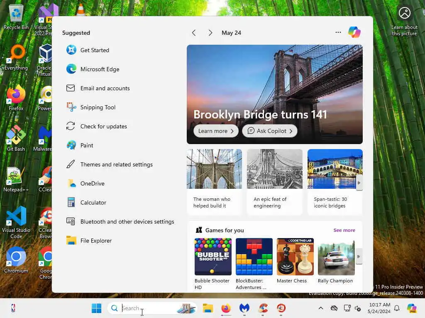Select the Notepad++ desktop shortcut

coord(16,179)
